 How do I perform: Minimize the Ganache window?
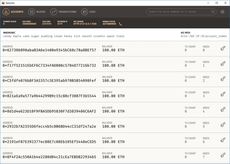pos(208,3)
